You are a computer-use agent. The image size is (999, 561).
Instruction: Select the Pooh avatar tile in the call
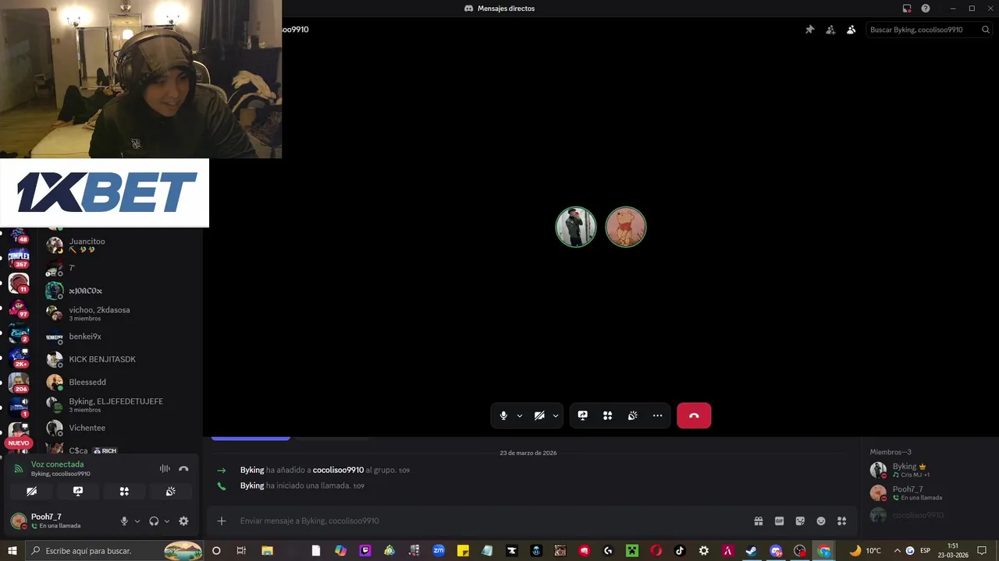tap(626, 227)
